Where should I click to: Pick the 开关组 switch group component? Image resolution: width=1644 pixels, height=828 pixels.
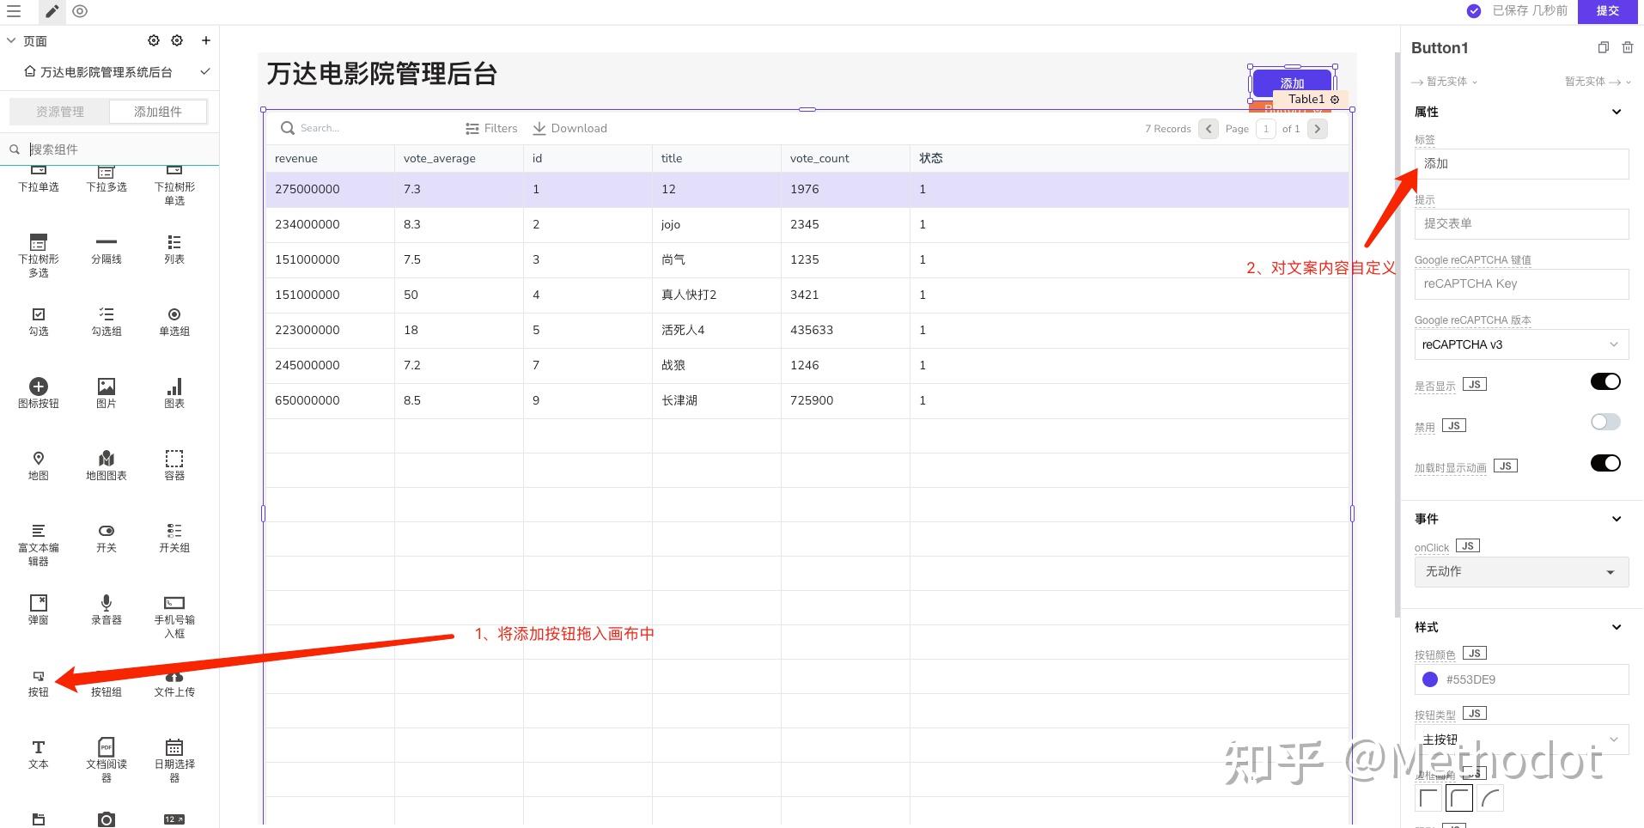coord(174,538)
